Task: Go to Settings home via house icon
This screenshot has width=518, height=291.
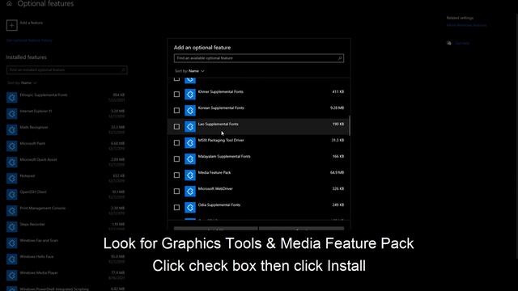Action: click(9, 3)
